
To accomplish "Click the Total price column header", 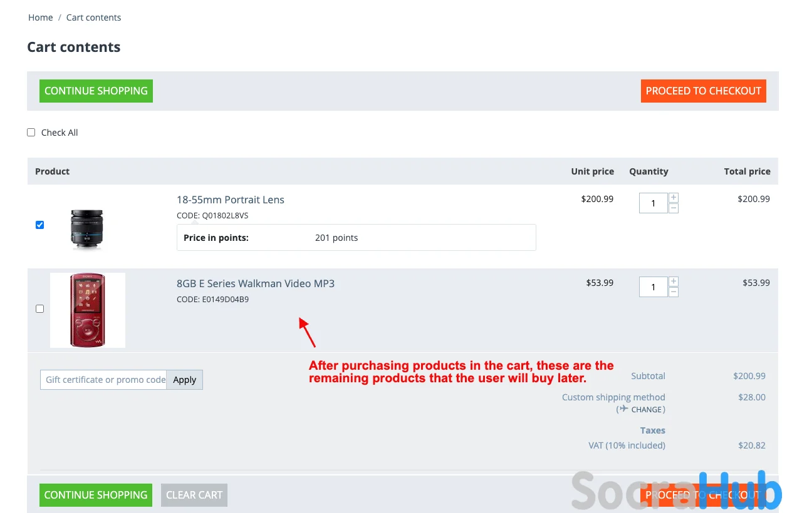I will coord(747,171).
